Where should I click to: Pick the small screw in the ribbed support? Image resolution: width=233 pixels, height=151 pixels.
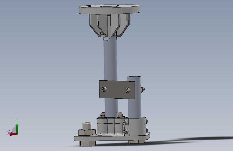click(x=102, y=33)
